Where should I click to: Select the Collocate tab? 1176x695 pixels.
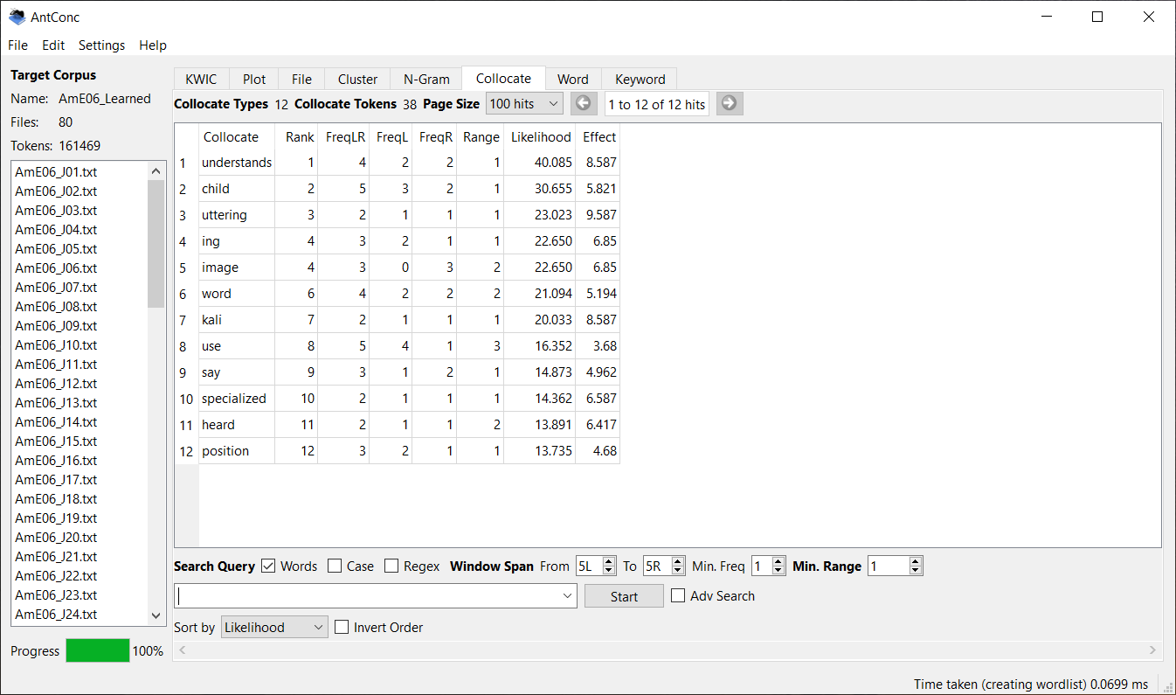point(503,78)
